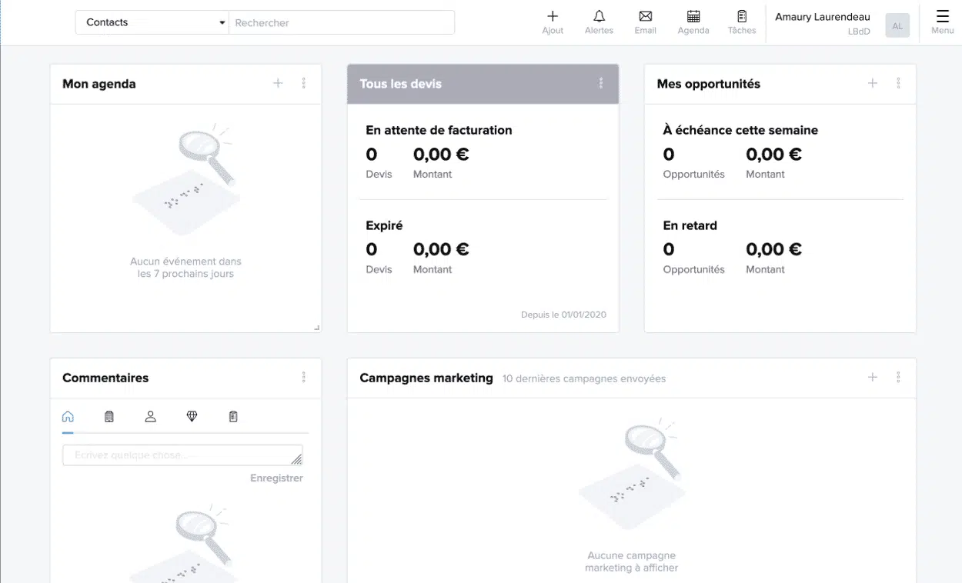The width and height of the screenshot is (962, 583).
Task: Select the home tab in Commentaires
Action: 68,416
